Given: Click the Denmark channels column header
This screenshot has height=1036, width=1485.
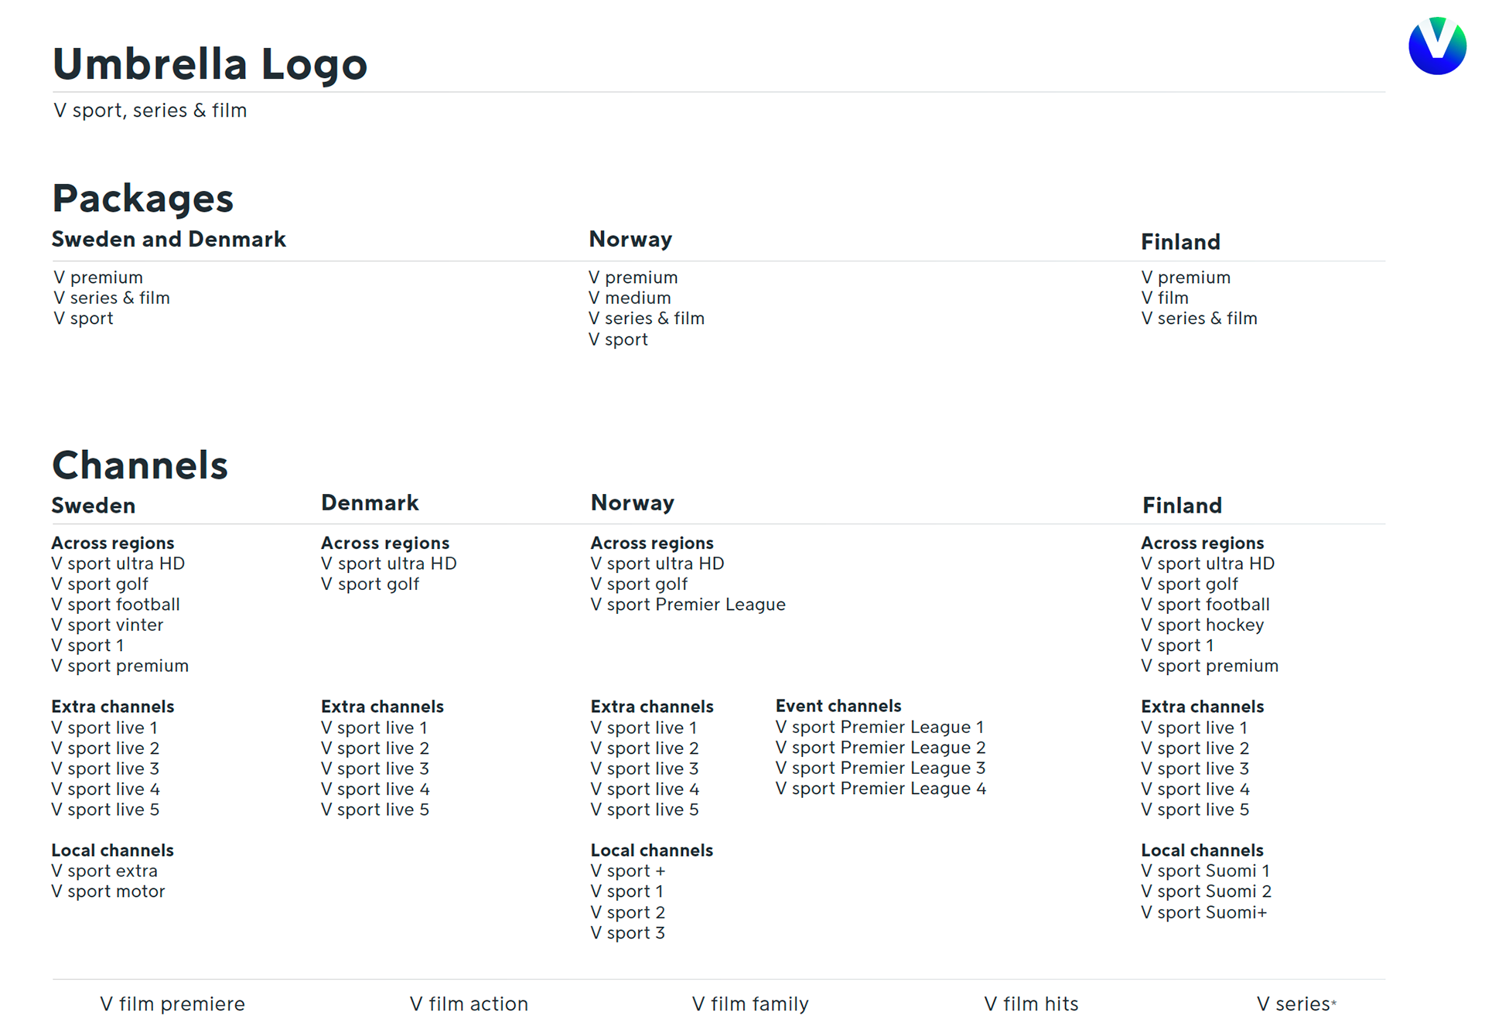Looking at the screenshot, I should coord(370,503).
